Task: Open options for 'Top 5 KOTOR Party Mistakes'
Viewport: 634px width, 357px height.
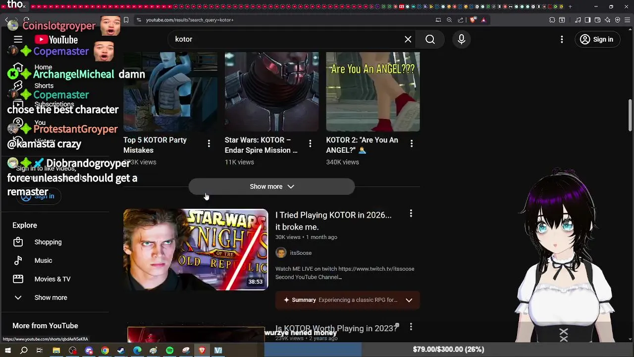Action: [209, 143]
